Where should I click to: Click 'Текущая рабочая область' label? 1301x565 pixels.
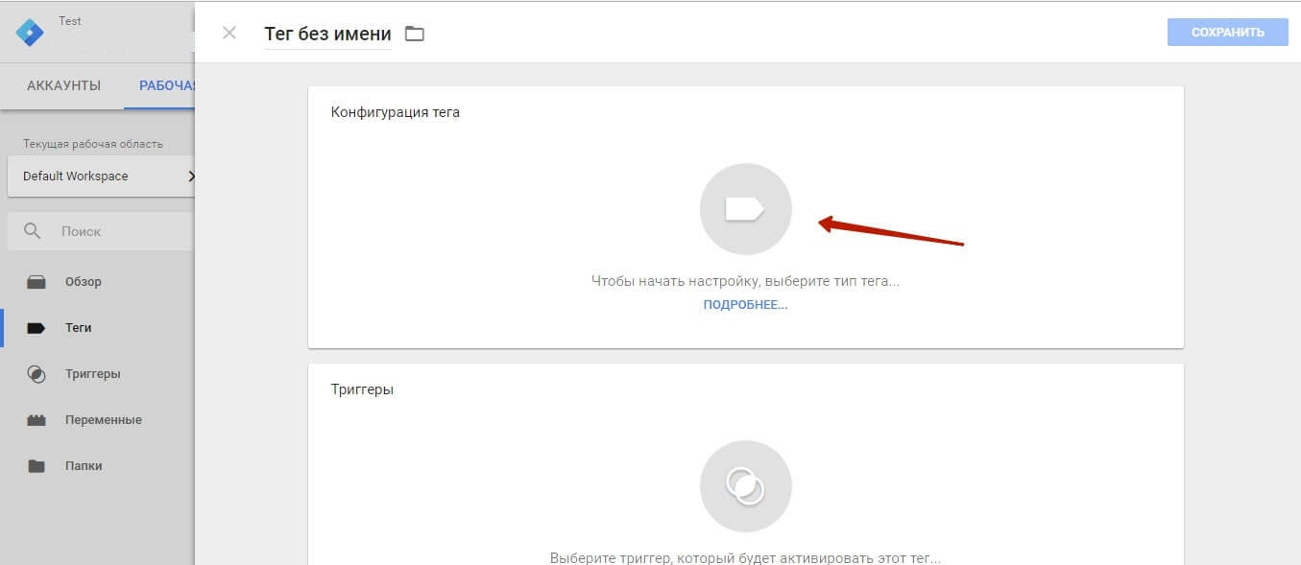tap(93, 144)
